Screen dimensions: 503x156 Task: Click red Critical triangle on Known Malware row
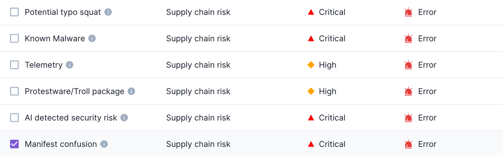(311, 38)
